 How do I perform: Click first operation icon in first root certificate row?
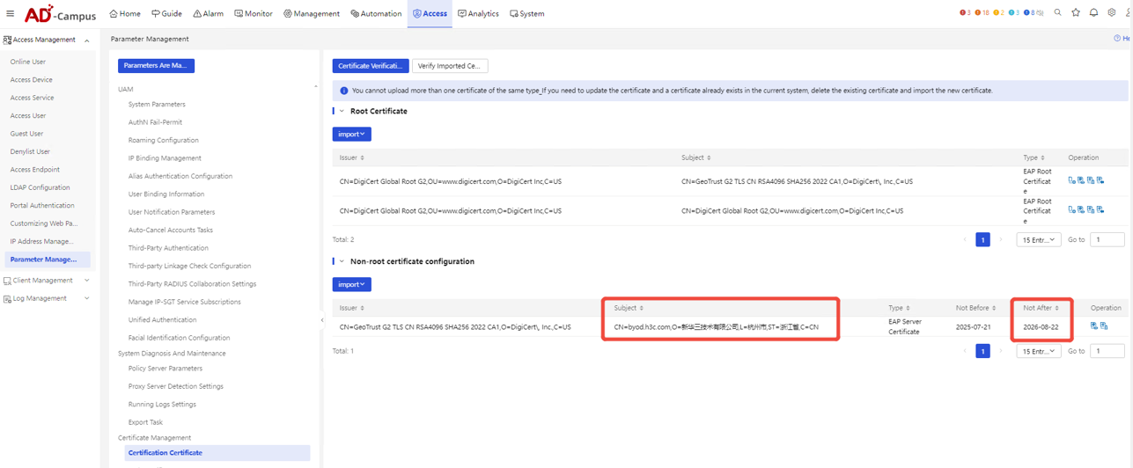tap(1071, 180)
